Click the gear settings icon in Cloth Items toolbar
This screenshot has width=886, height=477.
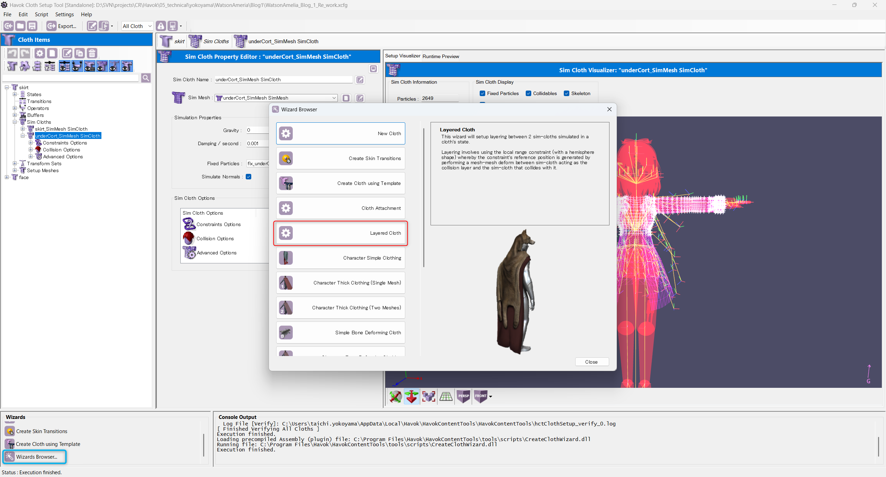(x=40, y=53)
